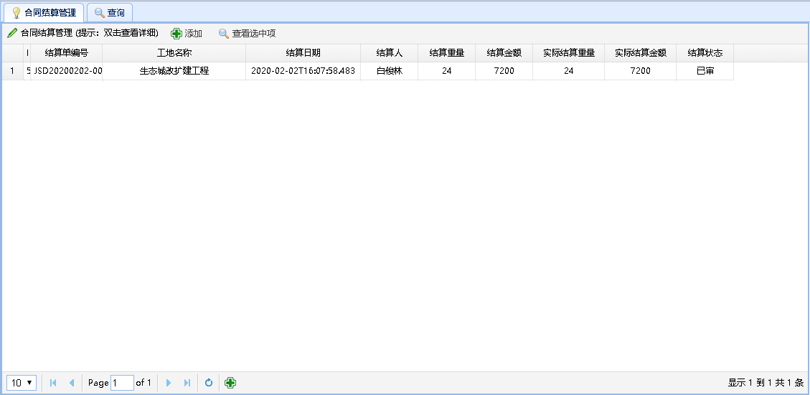Click 7200 under 实际结算金额

pyautogui.click(x=641, y=71)
